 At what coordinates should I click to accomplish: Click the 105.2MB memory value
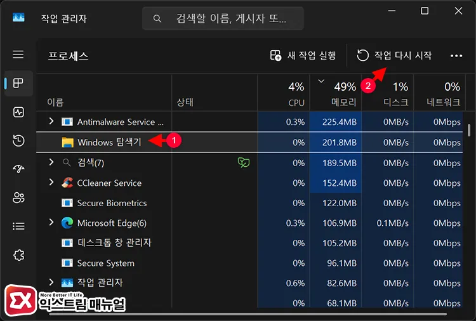(x=340, y=244)
